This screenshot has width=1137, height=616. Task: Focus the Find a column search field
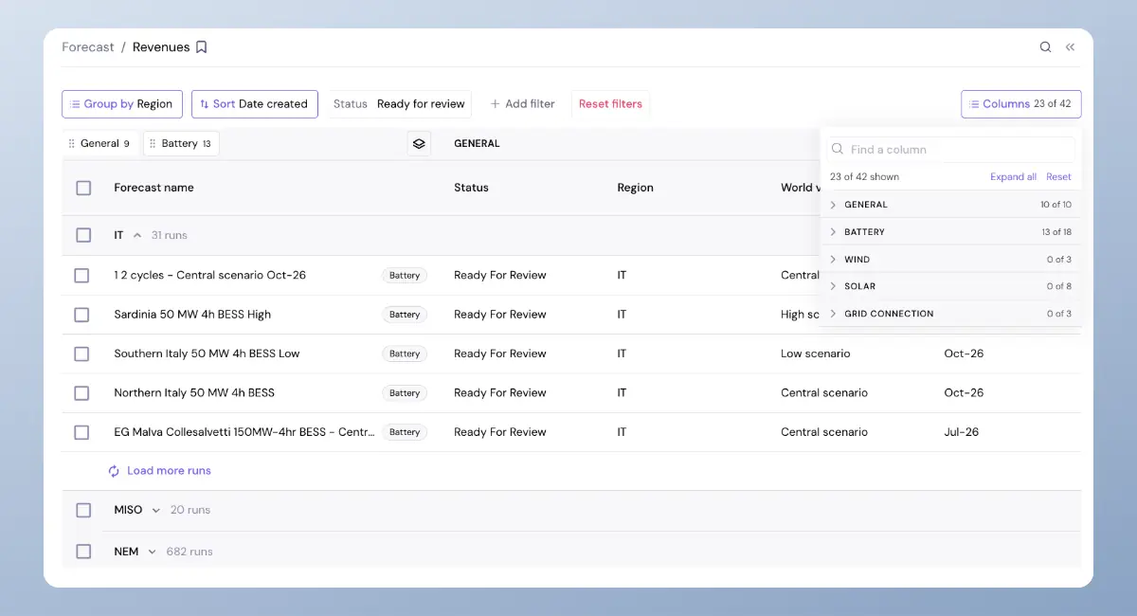click(950, 150)
